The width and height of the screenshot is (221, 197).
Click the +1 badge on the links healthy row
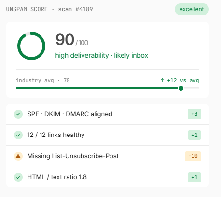(x=194, y=135)
